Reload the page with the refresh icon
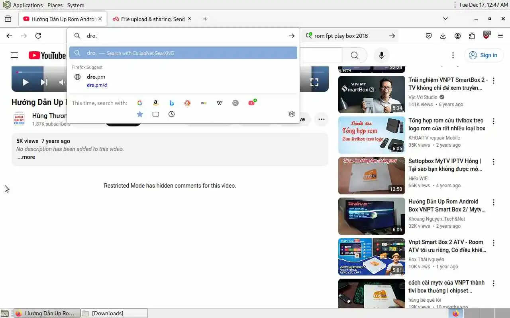510x318 pixels. [x=38, y=36]
